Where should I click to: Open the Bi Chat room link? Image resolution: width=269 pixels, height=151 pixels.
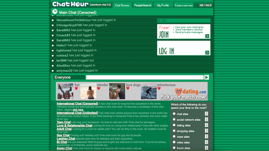click(62, 142)
